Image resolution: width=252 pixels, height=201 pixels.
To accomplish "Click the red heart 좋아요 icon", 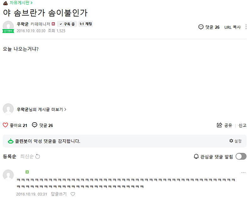I will [5, 125].
